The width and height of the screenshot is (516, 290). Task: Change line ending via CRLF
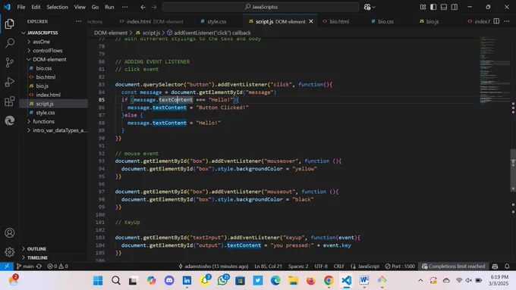click(x=339, y=266)
